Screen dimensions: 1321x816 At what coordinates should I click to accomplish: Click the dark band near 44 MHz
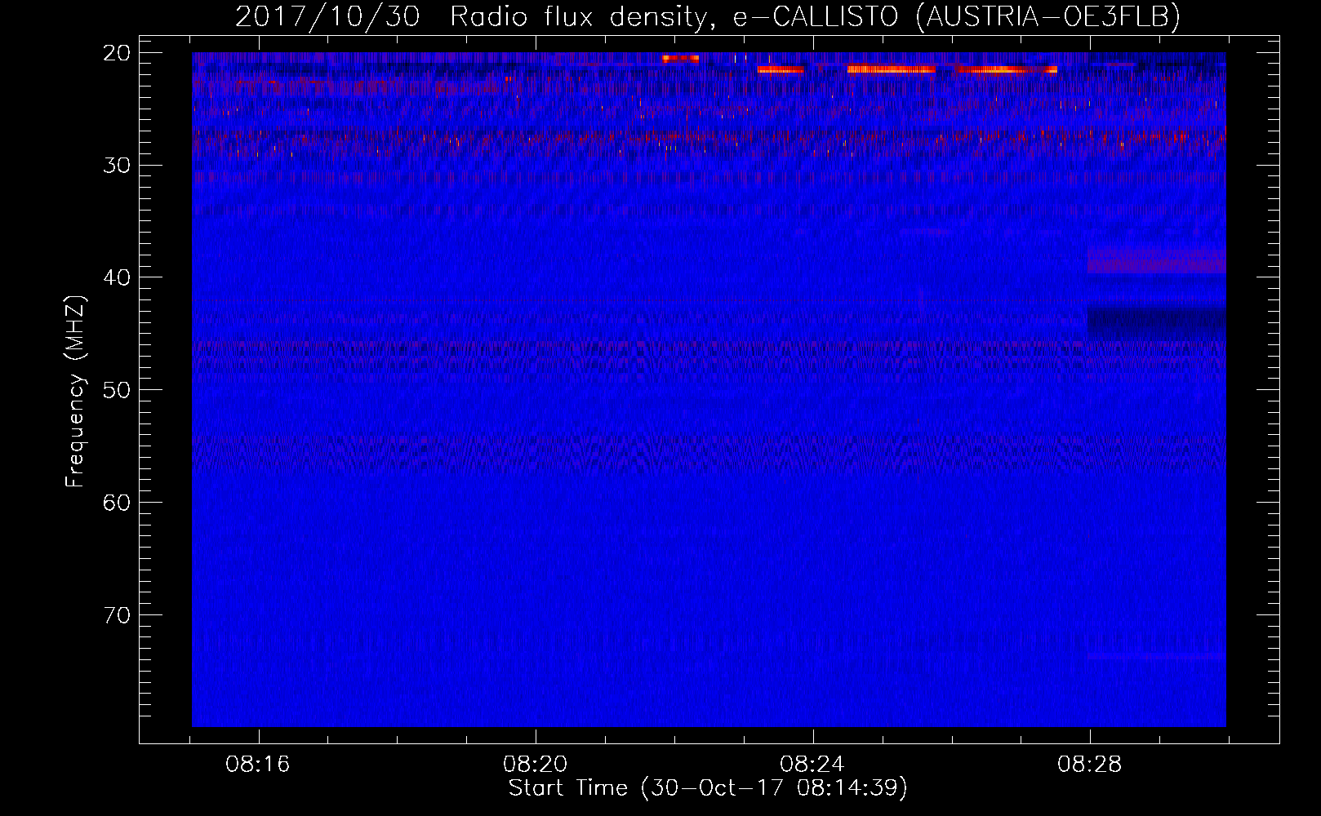(x=1156, y=322)
